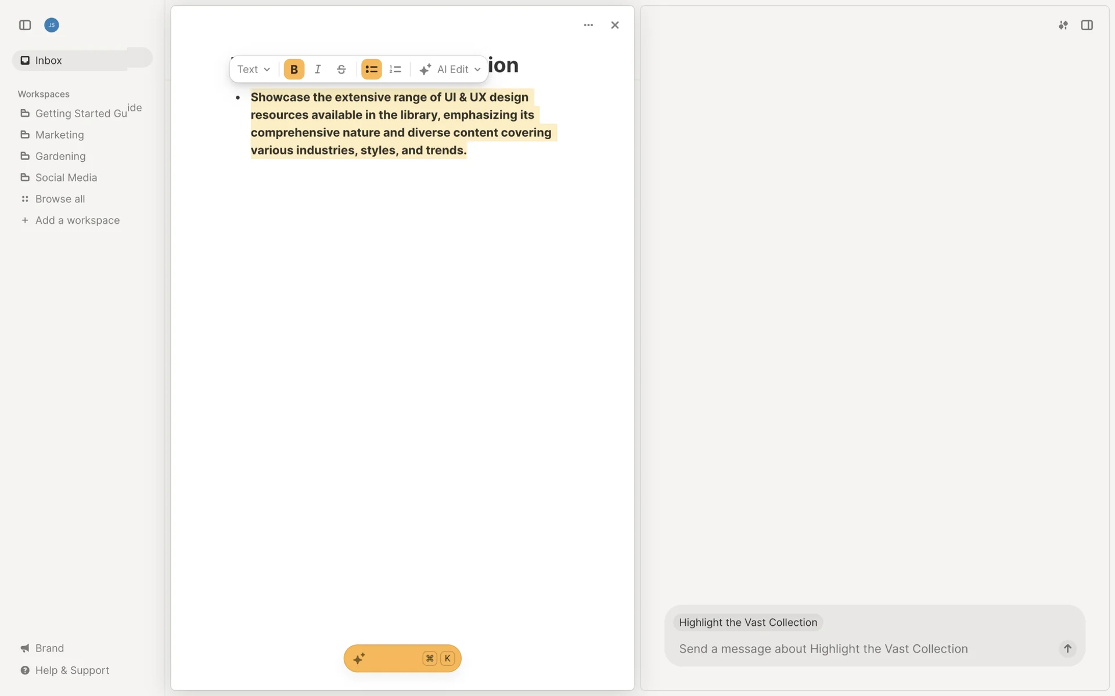Click the orange AI command bar button
The width and height of the screenshot is (1115, 696).
pos(402,658)
